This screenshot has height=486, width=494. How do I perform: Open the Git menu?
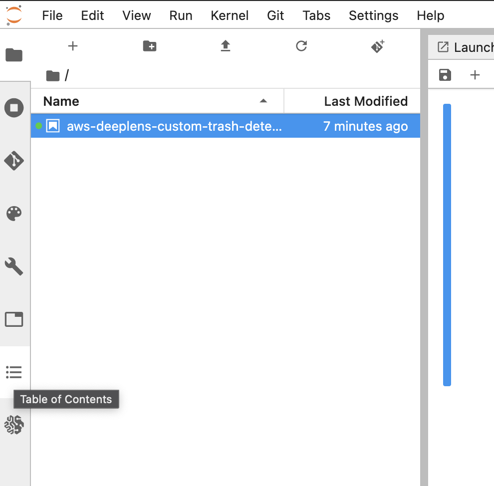click(x=275, y=15)
